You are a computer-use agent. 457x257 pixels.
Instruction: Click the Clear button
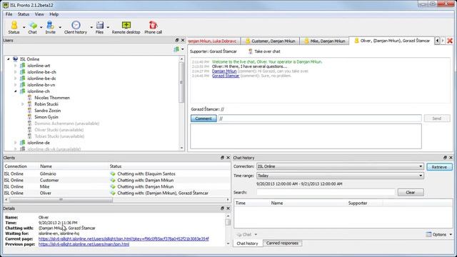click(411, 192)
